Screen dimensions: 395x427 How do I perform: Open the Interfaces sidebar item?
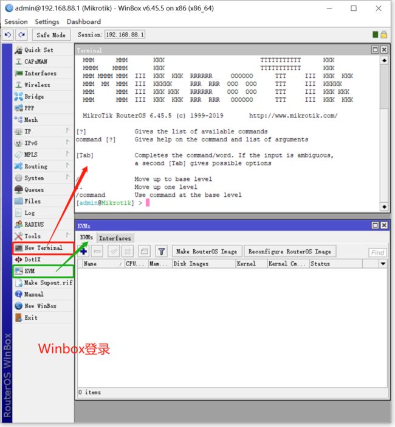(x=43, y=73)
